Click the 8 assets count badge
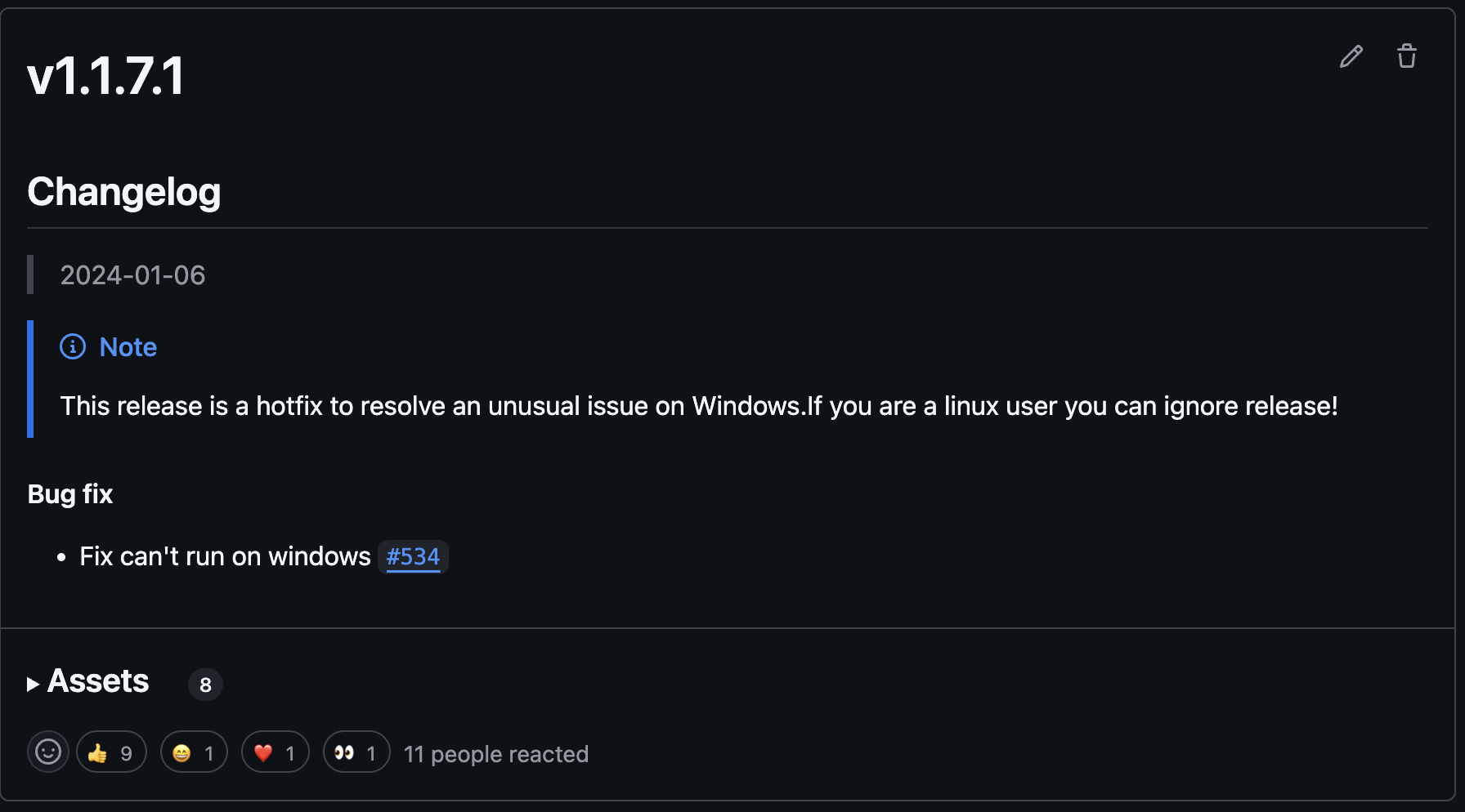The height and width of the screenshot is (812, 1465). [x=205, y=685]
